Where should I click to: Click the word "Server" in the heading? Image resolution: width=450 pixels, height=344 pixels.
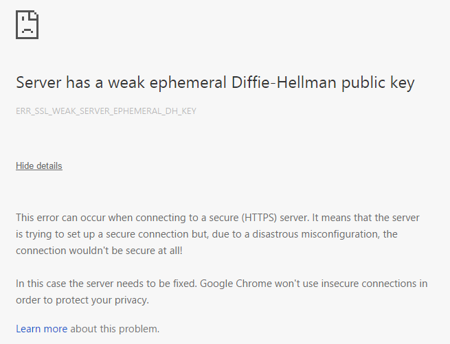click(x=38, y=82)
